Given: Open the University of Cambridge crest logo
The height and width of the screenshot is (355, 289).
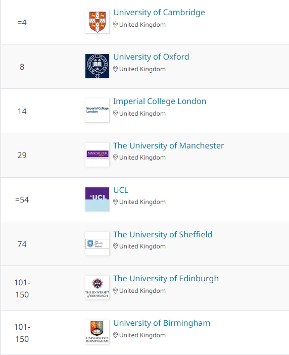Looking at the screenshot, I should [97, 22].
